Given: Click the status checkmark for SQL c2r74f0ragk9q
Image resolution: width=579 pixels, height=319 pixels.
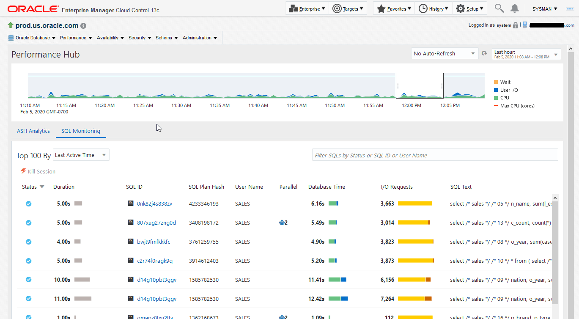Looking at the screenshot, I should pyautogui.click(x=28, y=261).
